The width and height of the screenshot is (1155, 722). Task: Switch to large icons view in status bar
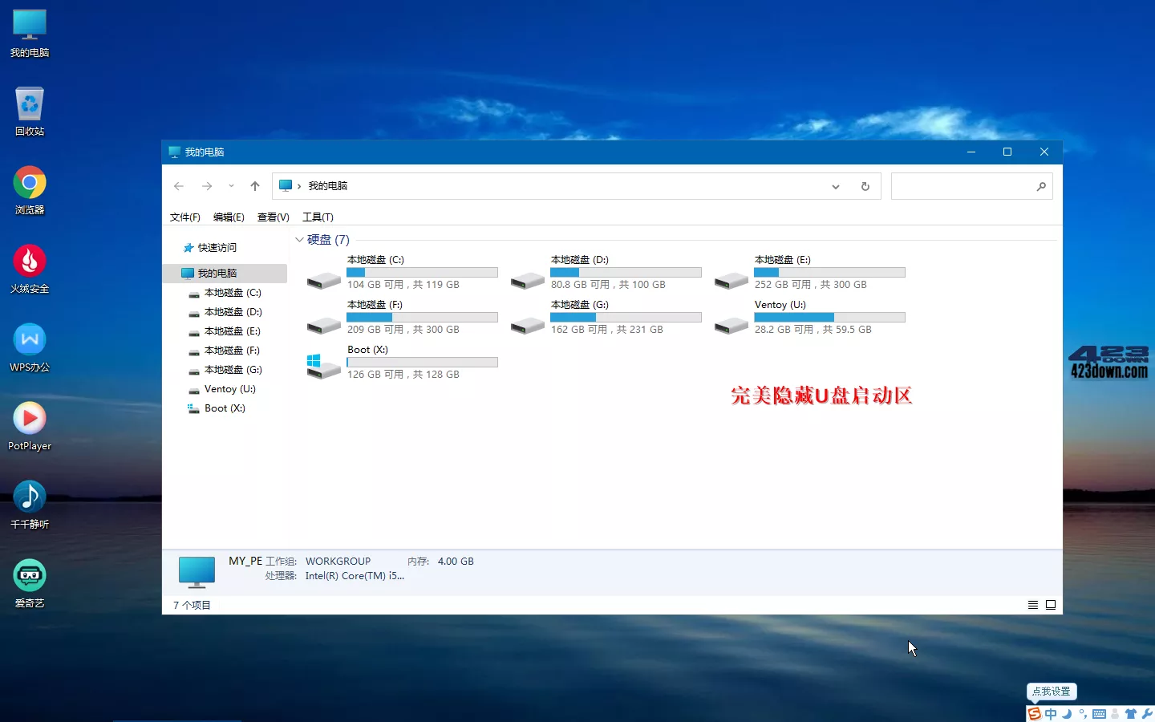pyautogui.click(x=1050, y=605)
